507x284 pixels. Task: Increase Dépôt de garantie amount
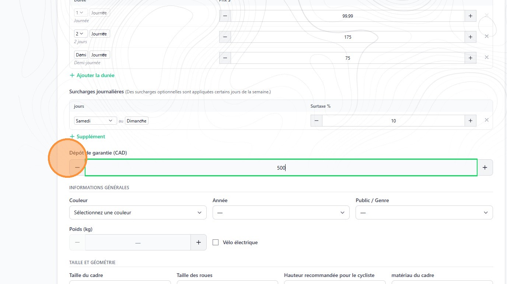[x=485, y=167]
